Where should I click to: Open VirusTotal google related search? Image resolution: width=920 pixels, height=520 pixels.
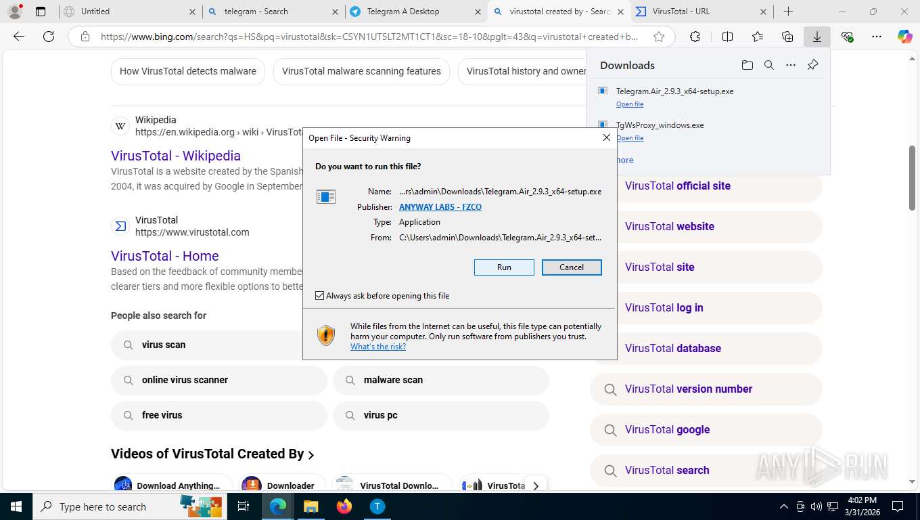(707, 430)
